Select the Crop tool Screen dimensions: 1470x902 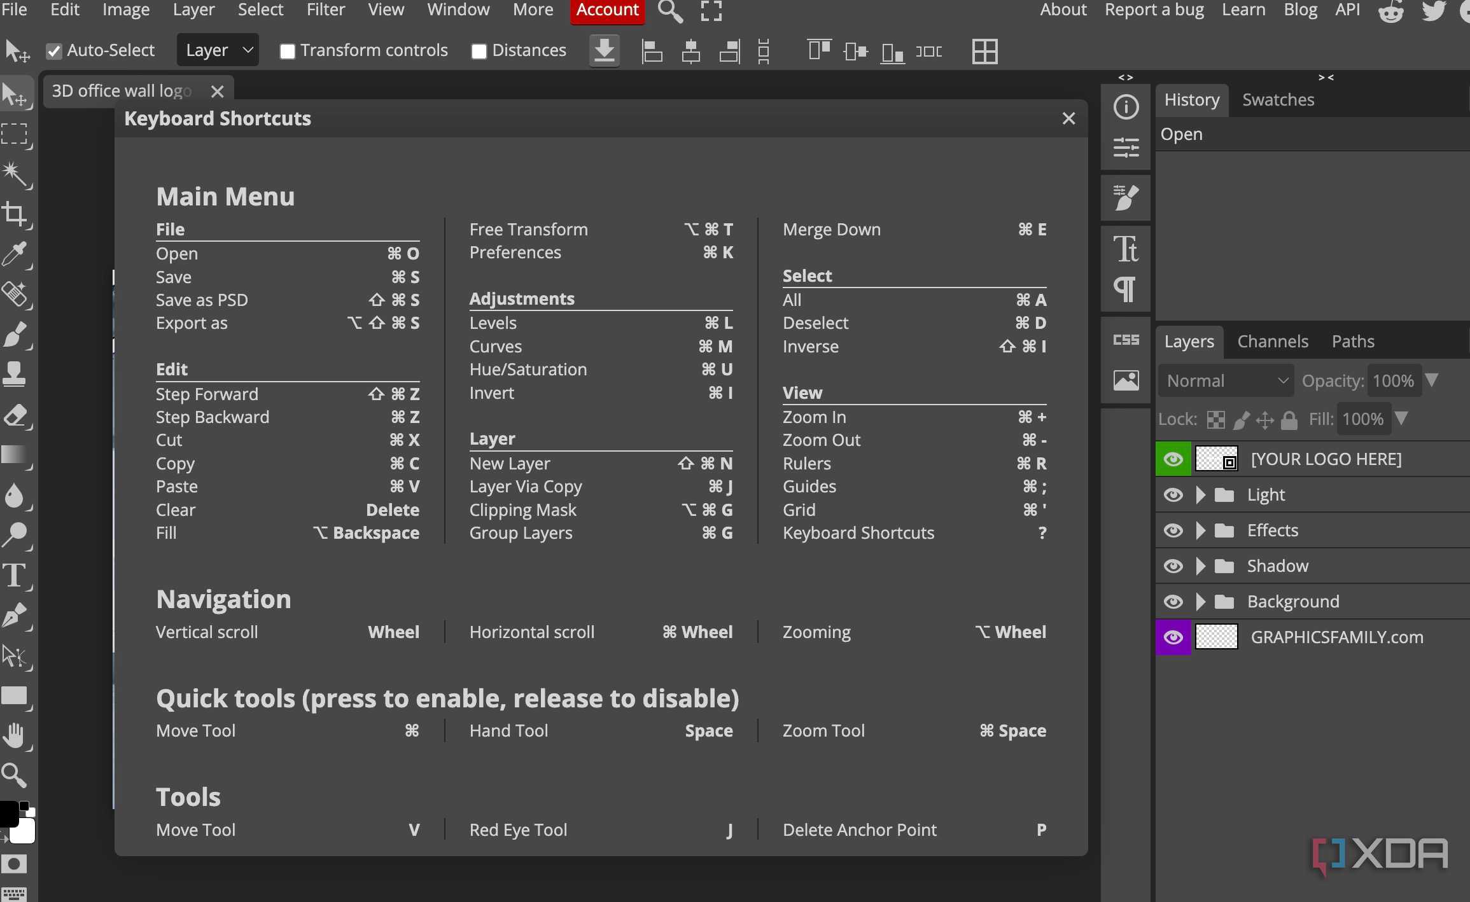pos(14,214)
